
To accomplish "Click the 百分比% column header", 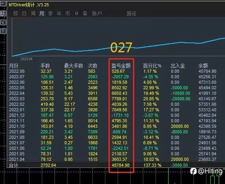I will coord(152,66).
